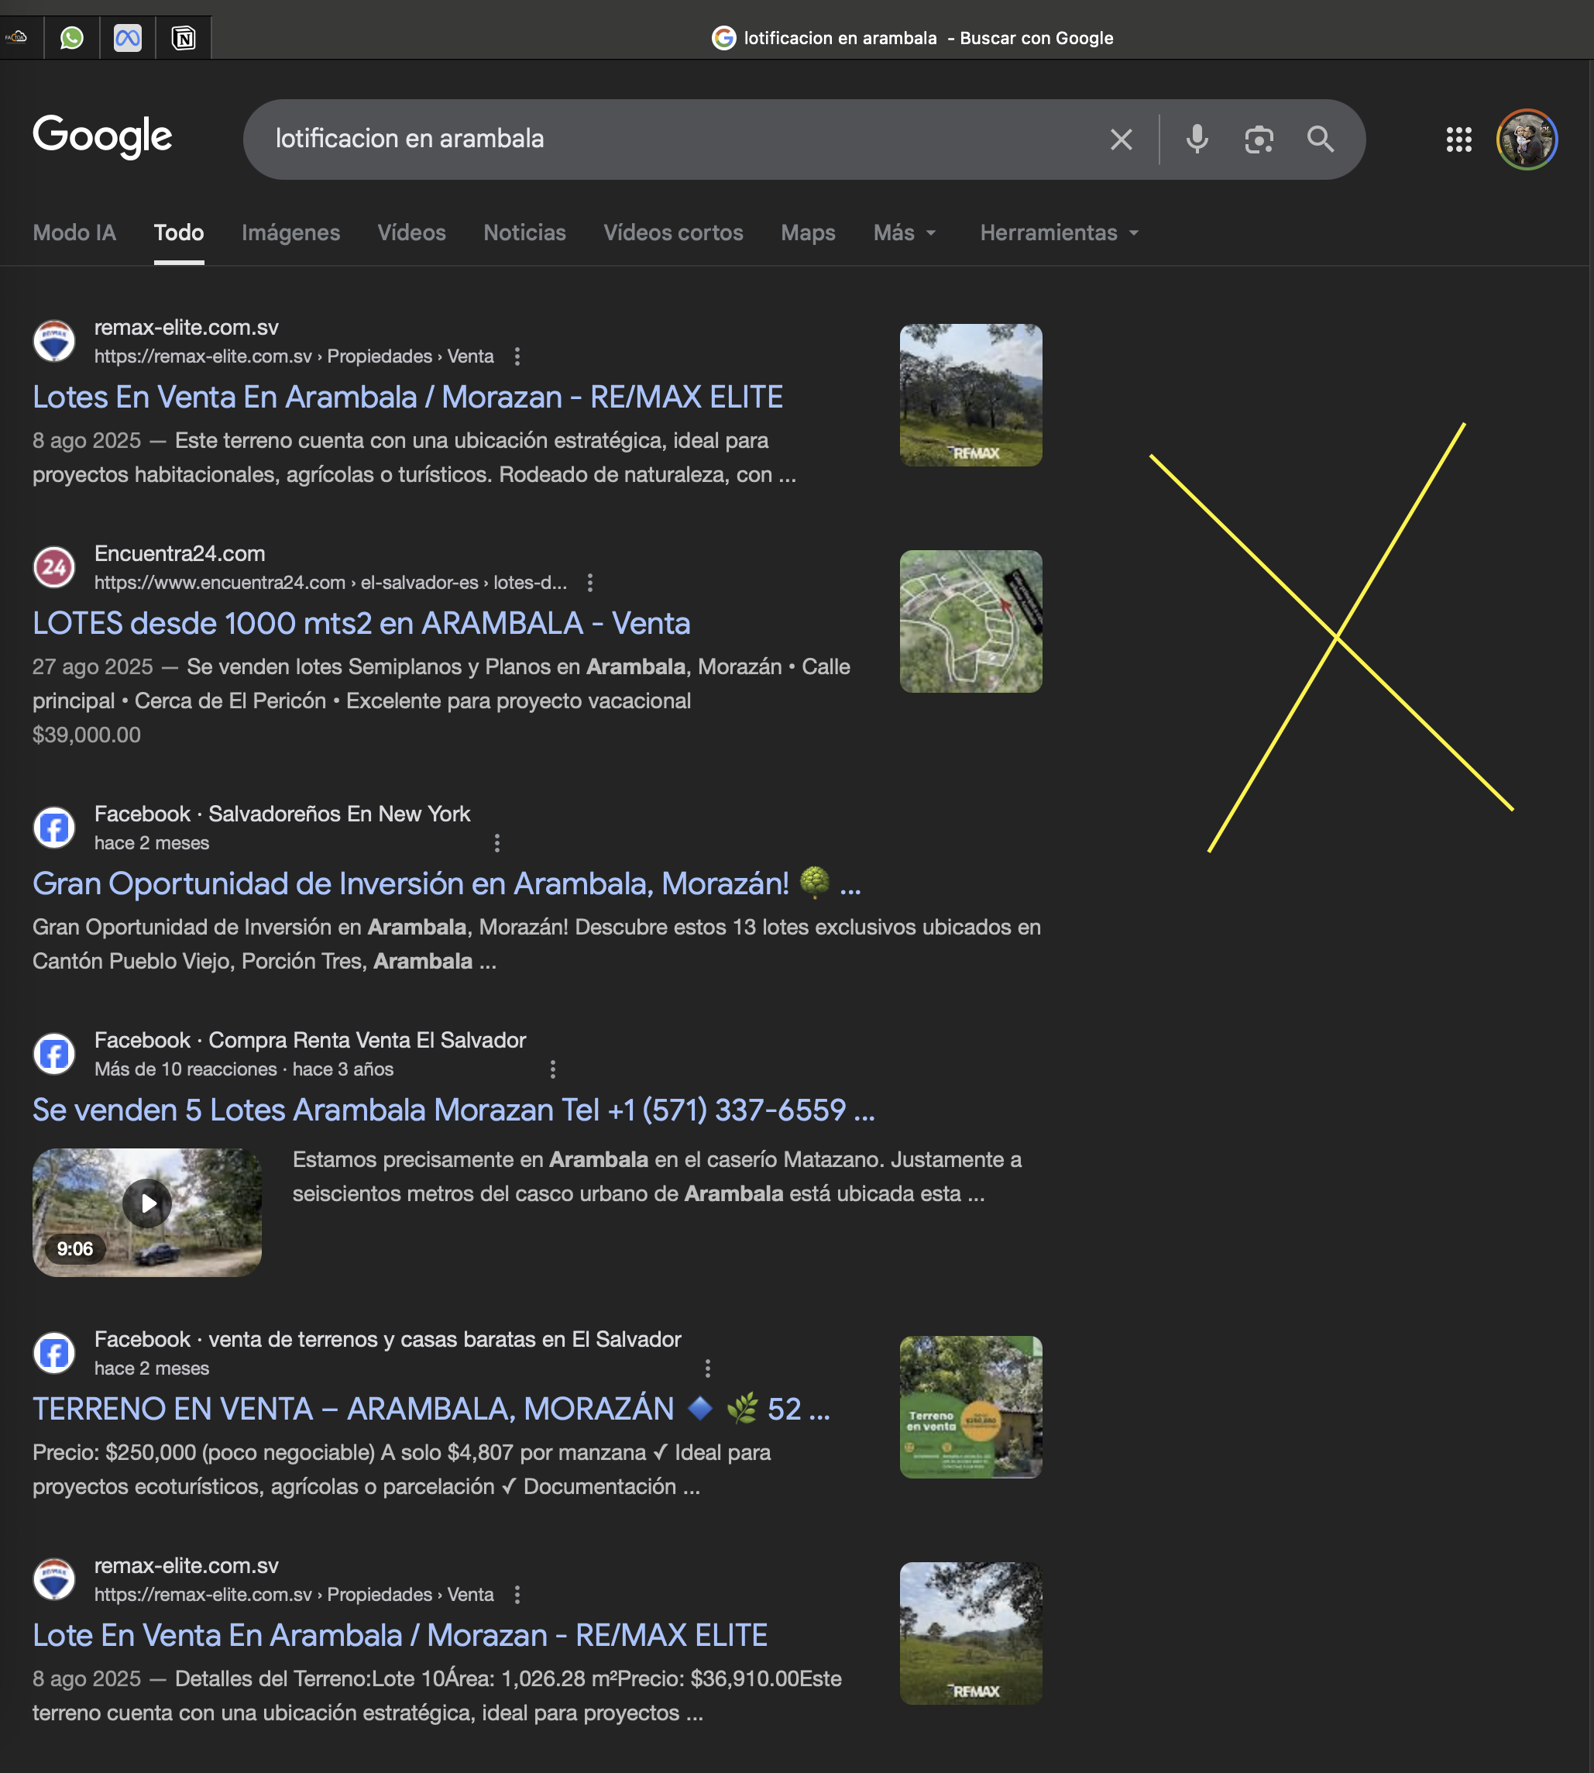The width and height of the screenshot is (1594, 1773).
Task: Open 'Lotes En Venta En Arambala / Morazan' link
Action: [x=407, y=397]
